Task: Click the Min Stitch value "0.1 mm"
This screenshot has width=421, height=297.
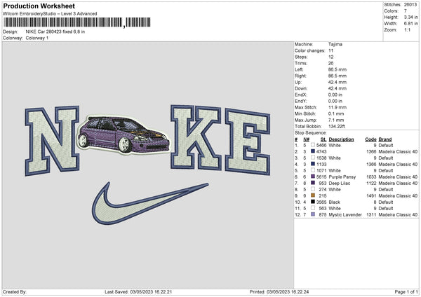Action: [336, 113]
